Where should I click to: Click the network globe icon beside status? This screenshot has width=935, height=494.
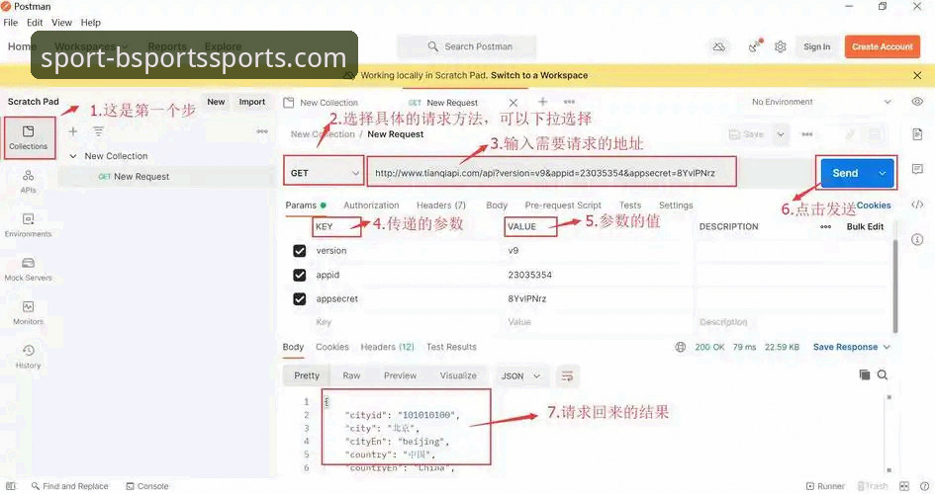click(x=680, y=347)
